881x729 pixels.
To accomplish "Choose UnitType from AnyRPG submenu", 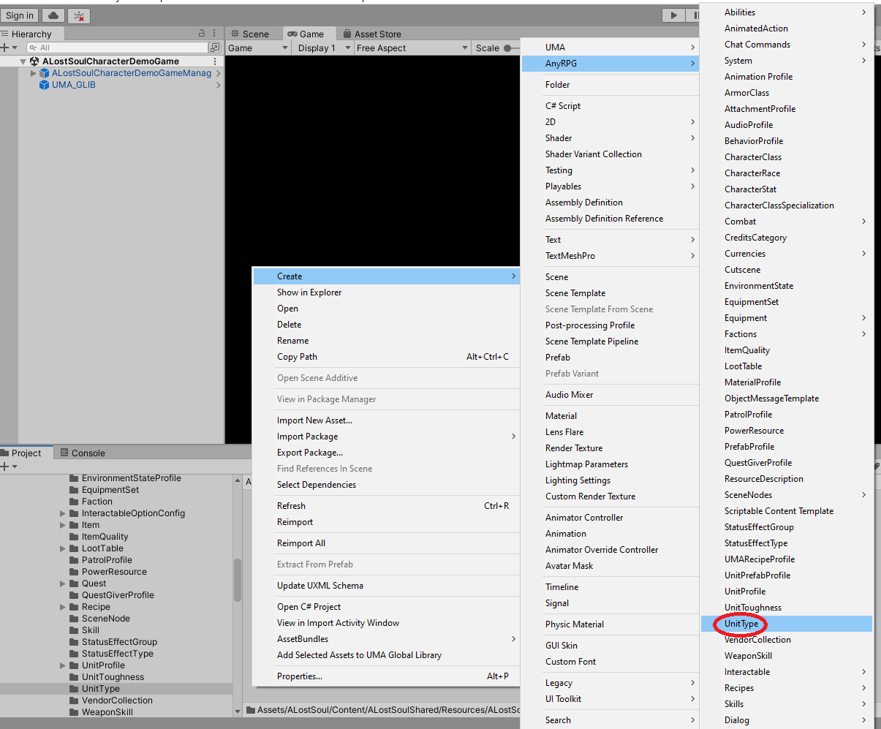I will [741, 624].
